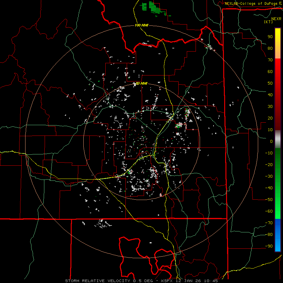Click the -80 value on velocity scale

[269, 235]
